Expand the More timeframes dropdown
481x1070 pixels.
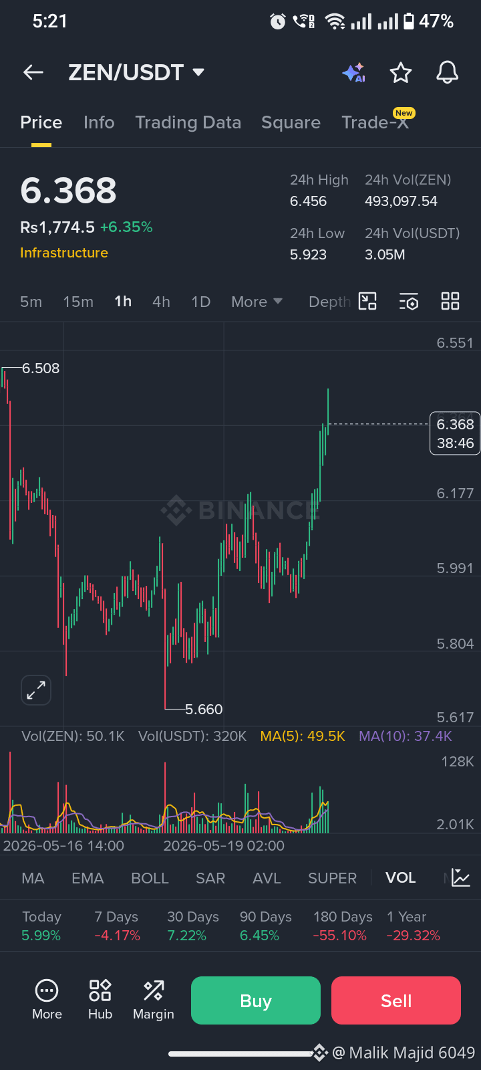pyautogui.click(x=257, y=302)
